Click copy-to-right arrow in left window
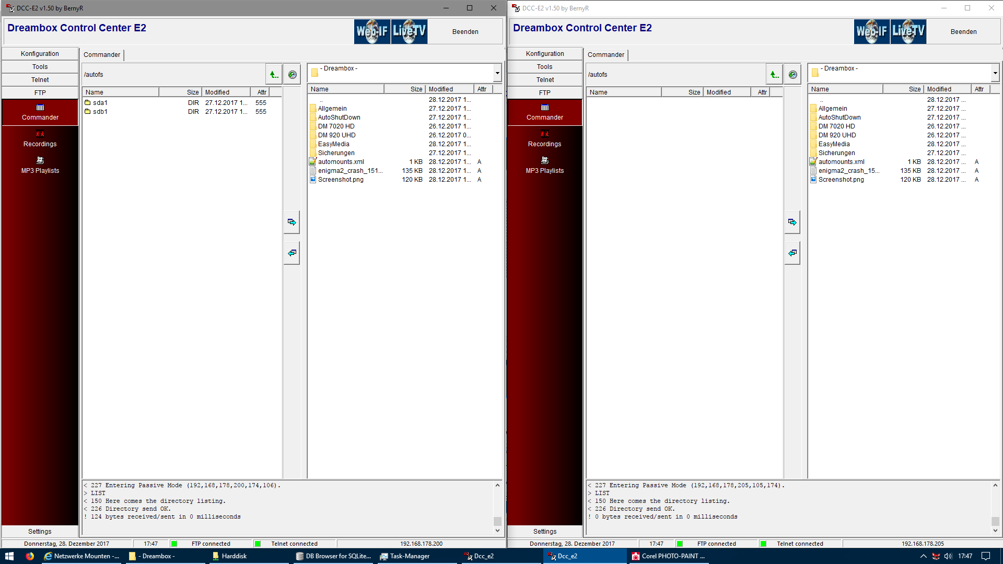 pyautogui.click(x=291, y=222)
